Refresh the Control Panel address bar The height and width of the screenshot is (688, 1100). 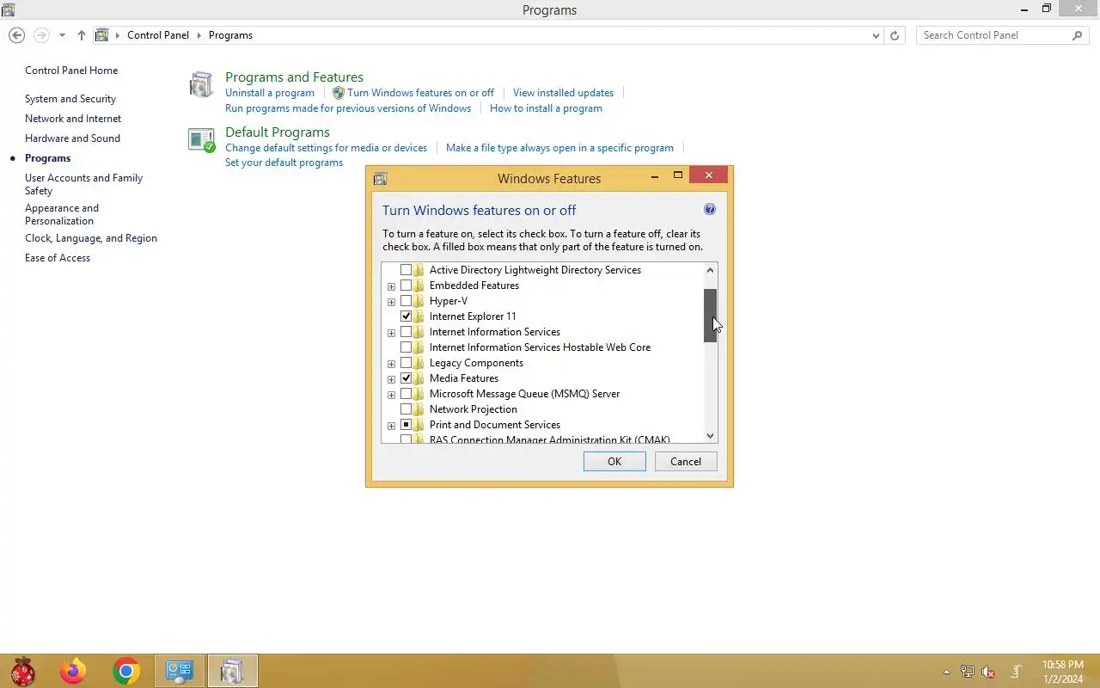[895, 35]
